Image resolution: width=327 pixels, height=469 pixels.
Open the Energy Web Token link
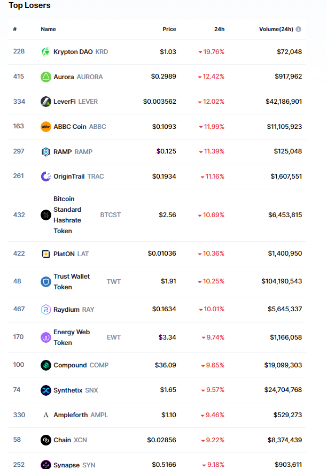pos(72,337)
